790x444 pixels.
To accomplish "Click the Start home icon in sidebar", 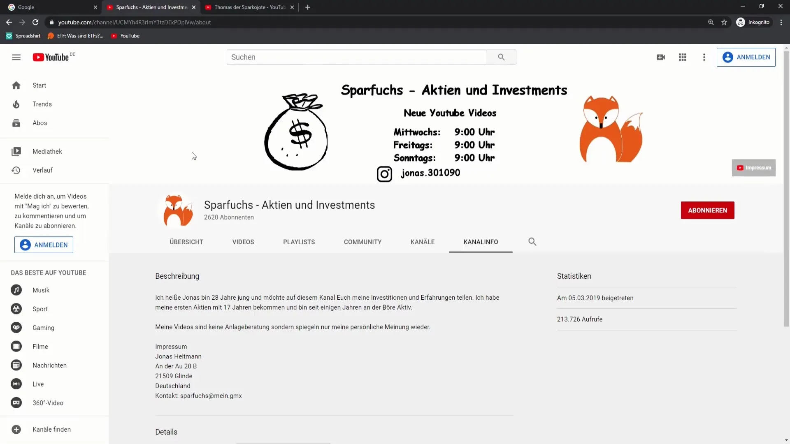I will click(16, 85).
